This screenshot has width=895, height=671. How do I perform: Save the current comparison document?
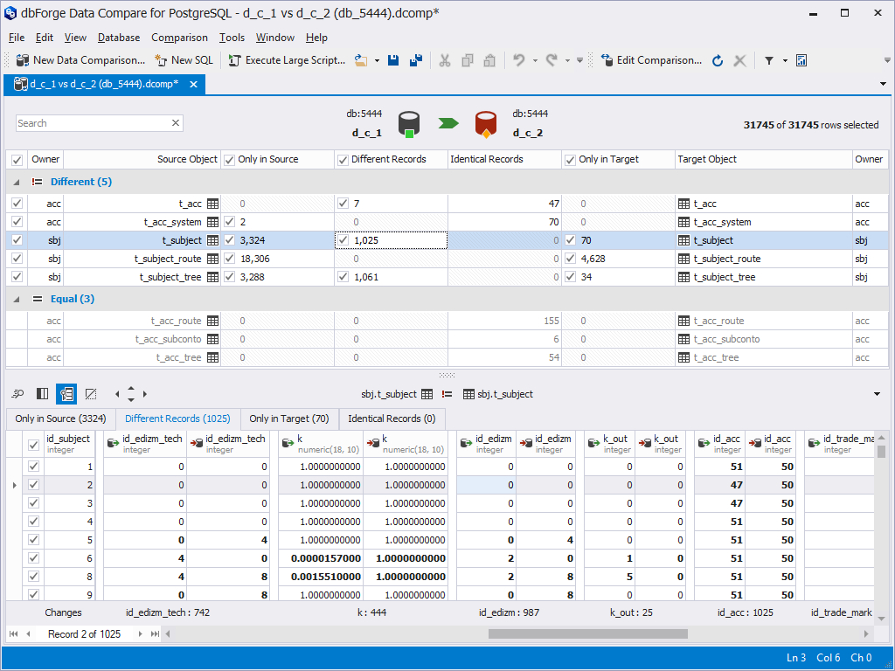(x=394, y=60)
